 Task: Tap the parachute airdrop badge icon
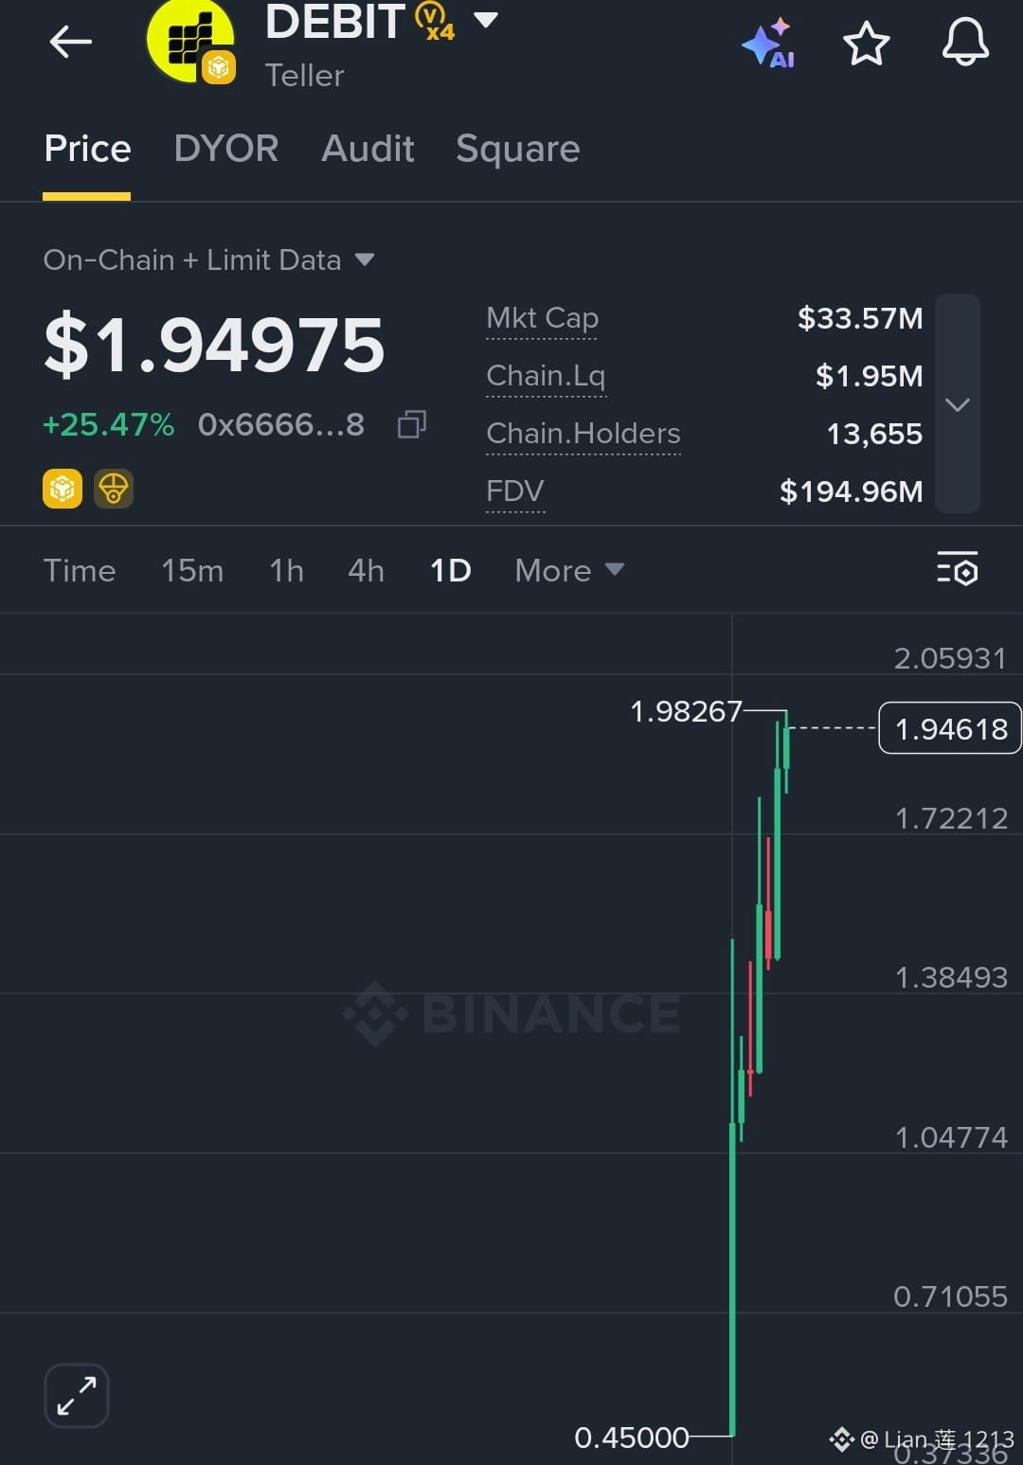[x=114, y=489]
